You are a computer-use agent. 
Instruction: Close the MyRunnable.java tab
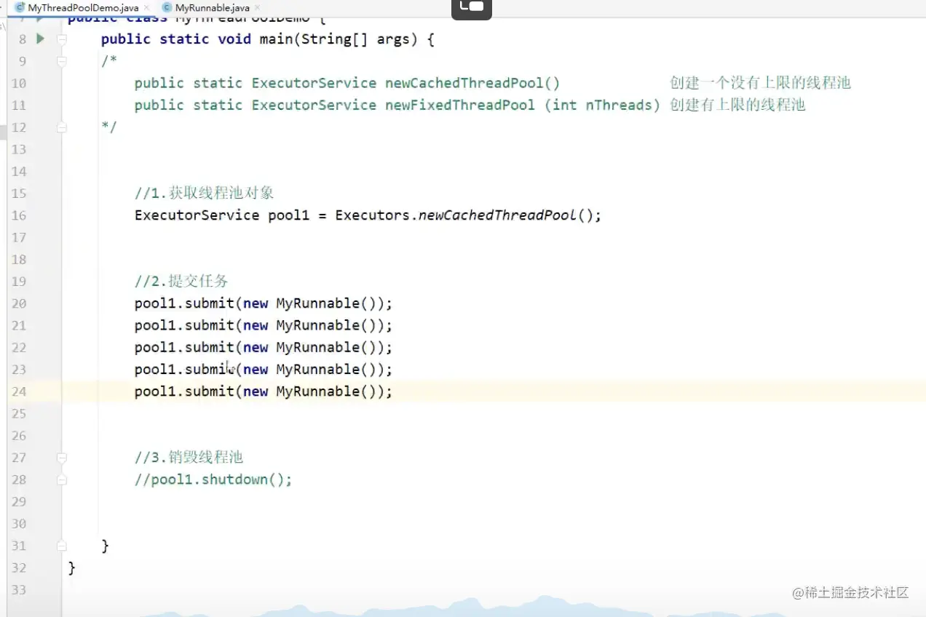(258, 8)
